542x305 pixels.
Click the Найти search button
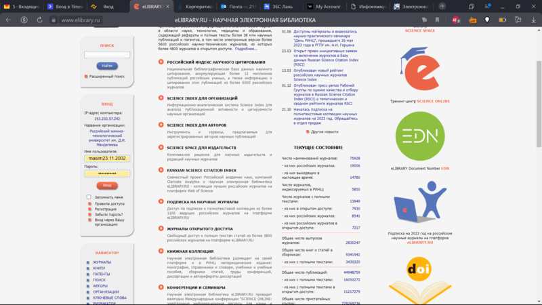tap(107, 66)
